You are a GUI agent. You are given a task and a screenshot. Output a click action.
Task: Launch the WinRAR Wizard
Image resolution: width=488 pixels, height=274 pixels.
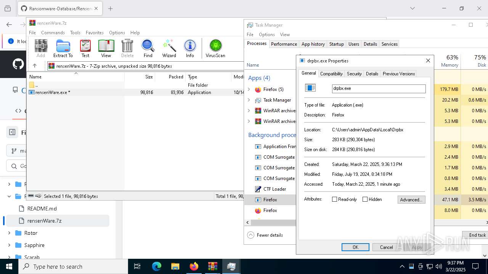[x=169, y=48]
